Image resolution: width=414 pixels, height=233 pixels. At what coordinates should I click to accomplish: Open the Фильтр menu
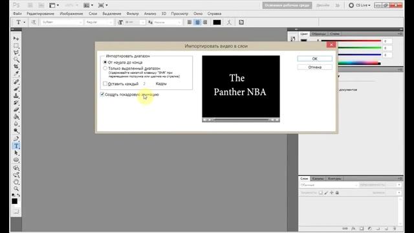click(x=133, y=14)
